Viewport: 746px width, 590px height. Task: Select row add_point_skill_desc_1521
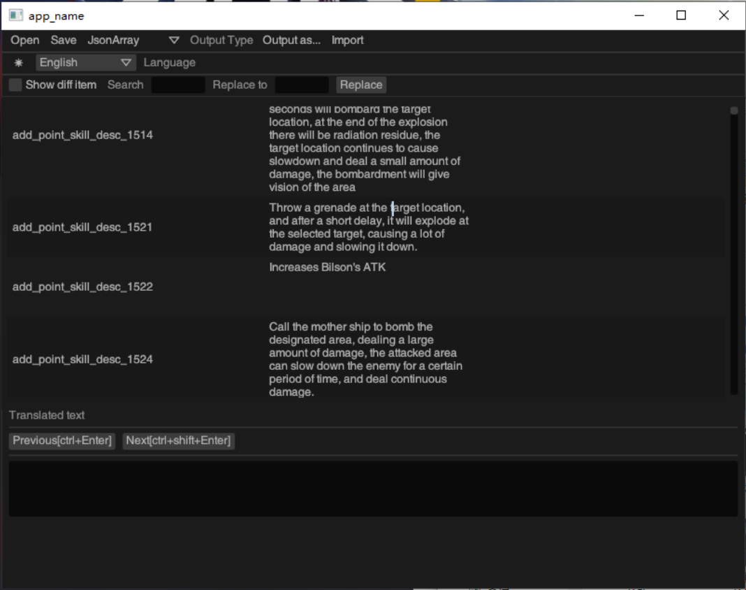[x=84, y=227]
